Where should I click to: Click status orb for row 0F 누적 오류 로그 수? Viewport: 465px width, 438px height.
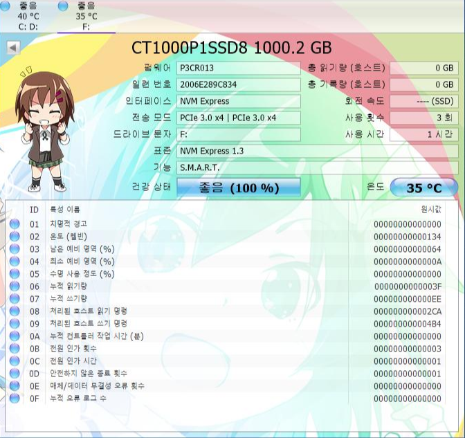coord(15,399)
